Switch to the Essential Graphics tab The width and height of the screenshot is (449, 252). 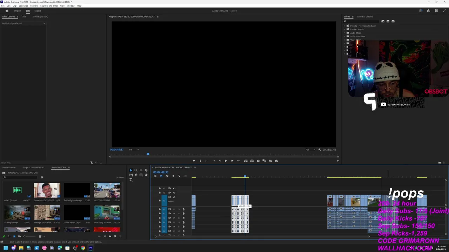365,16
